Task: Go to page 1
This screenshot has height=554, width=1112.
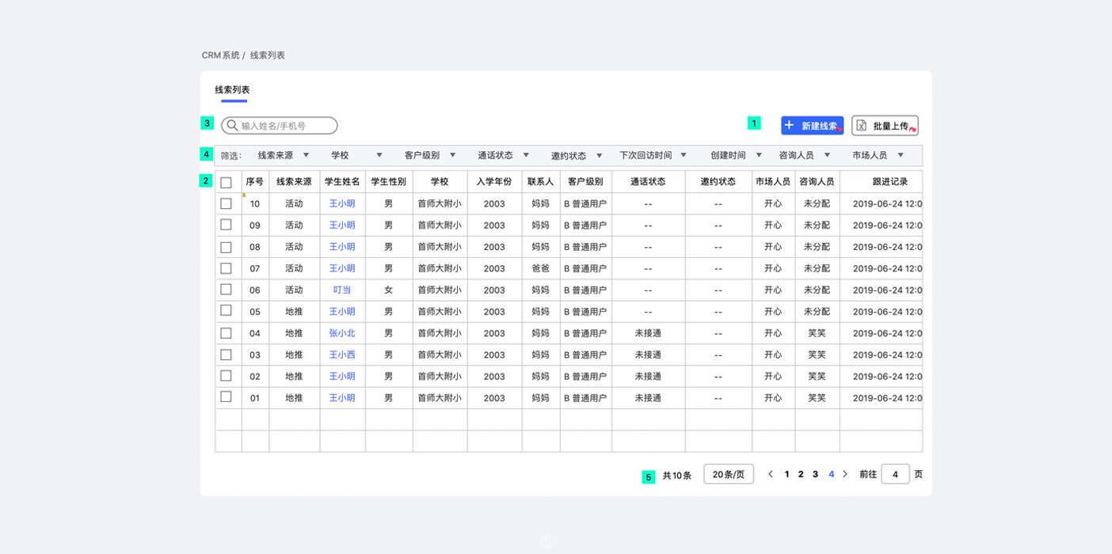Action: click(x=786, y=474)
